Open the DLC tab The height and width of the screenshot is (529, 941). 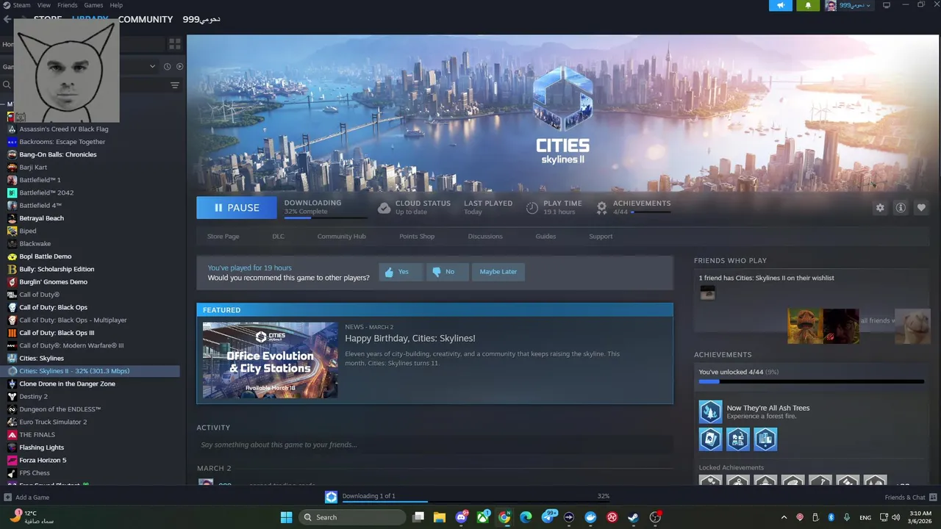click(x=278, y=237)
